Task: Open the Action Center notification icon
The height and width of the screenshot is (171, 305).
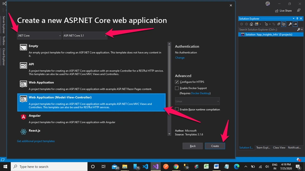Action: pyautogui.click(x=298, y=167)
